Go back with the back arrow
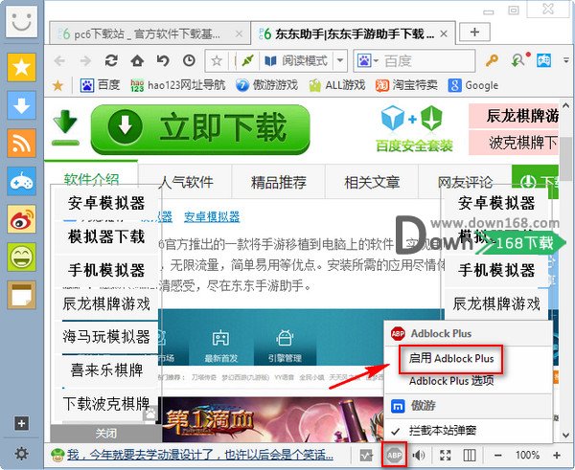This screenshot has height=470, width=575. coord(59,61)
